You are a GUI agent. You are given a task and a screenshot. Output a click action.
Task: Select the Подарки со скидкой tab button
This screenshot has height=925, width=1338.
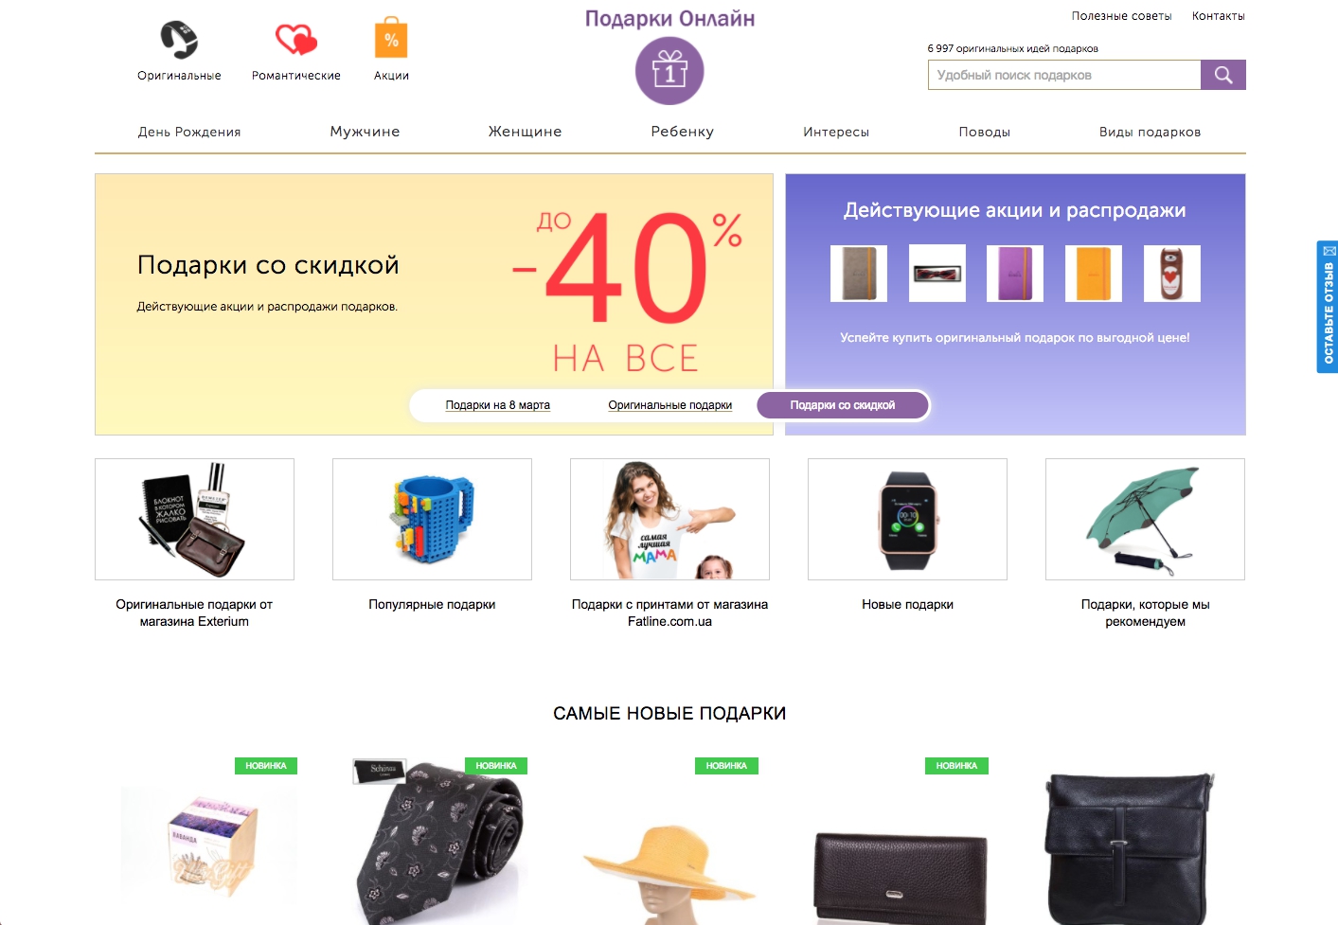843,405
